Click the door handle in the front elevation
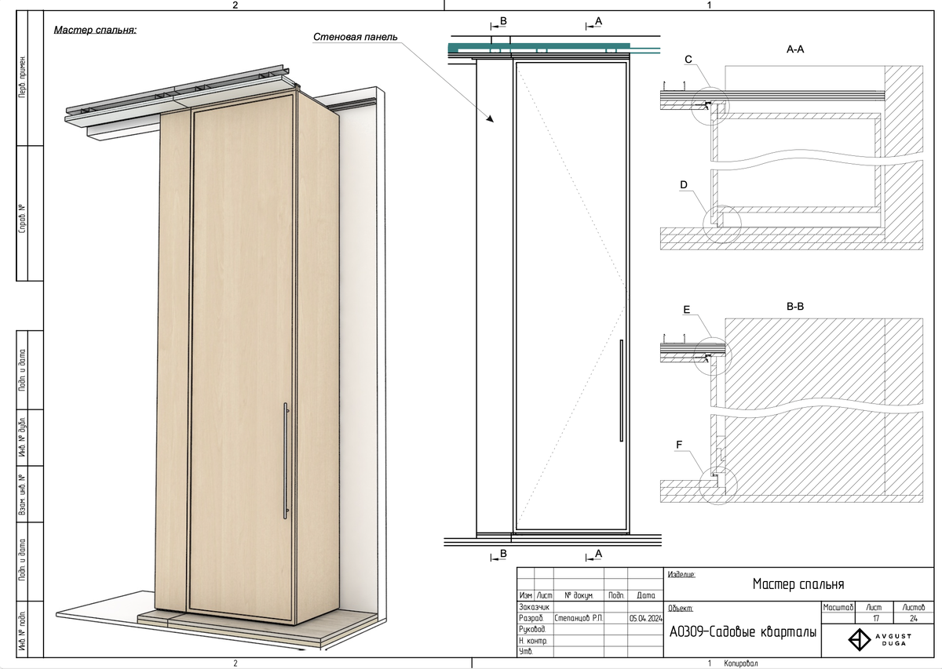 (x=621, y=391)
